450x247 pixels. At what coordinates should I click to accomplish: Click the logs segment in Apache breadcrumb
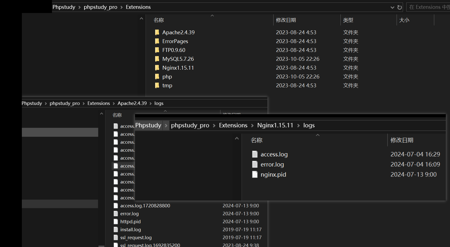(x=159, y=103)
